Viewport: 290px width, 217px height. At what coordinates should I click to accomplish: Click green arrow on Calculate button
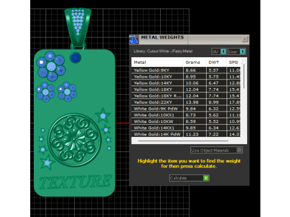coord(206,178)
